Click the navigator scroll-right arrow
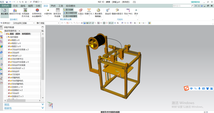Viewport: 214px width, 113px height. 40,101
